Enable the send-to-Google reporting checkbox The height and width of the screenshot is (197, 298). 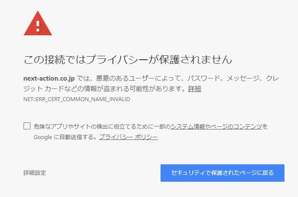pos(27,126)
